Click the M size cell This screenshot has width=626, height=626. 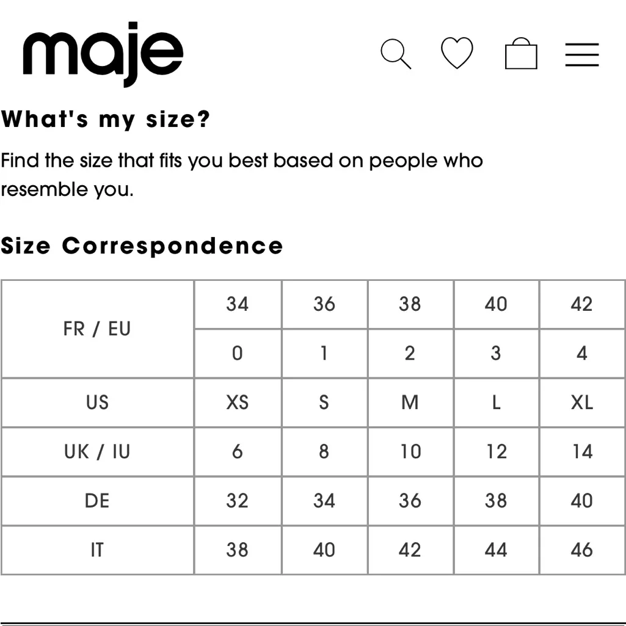410,402
